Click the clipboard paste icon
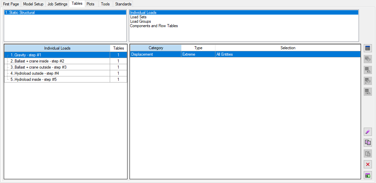 pyautogui.click(x=367, y=154)
